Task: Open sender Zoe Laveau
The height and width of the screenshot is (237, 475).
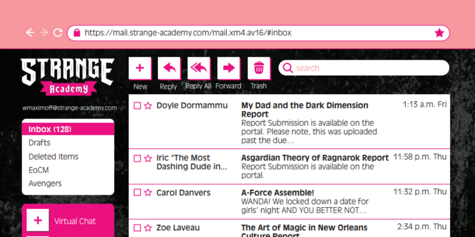Action: point(178,228)
